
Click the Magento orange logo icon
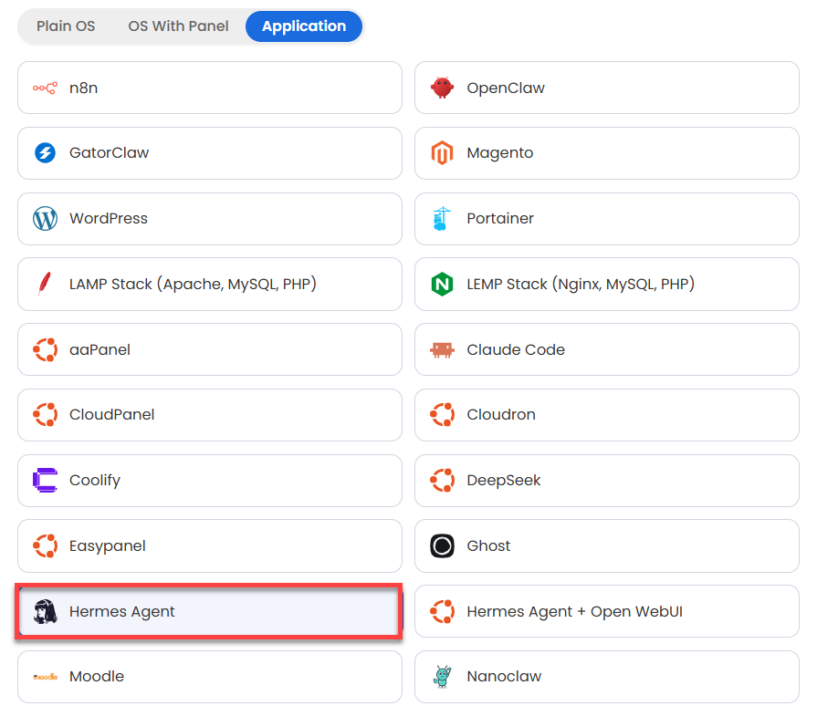coord(443,153)
